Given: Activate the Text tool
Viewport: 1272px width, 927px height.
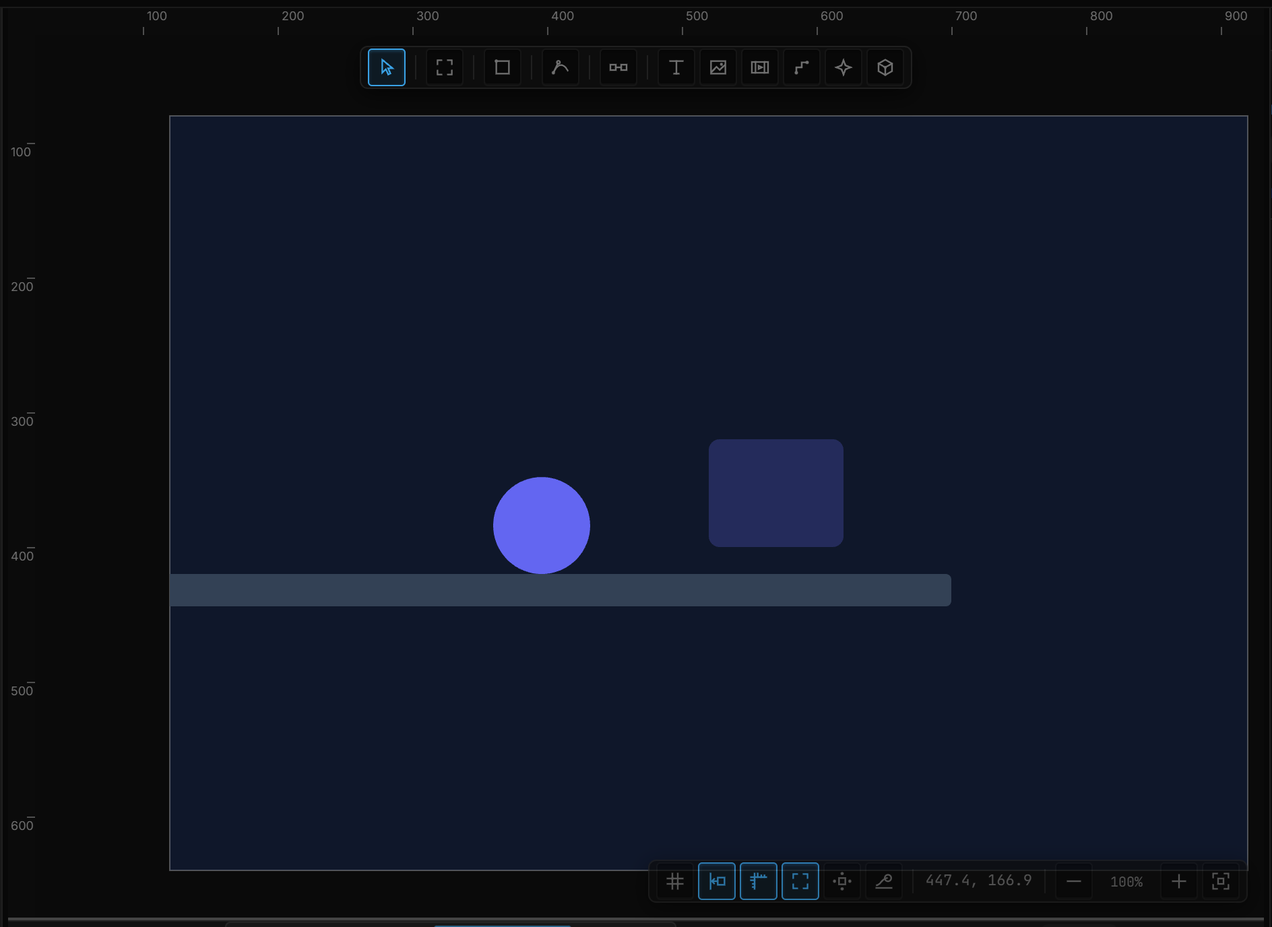Looking at the screenshot, I should 676,67.
